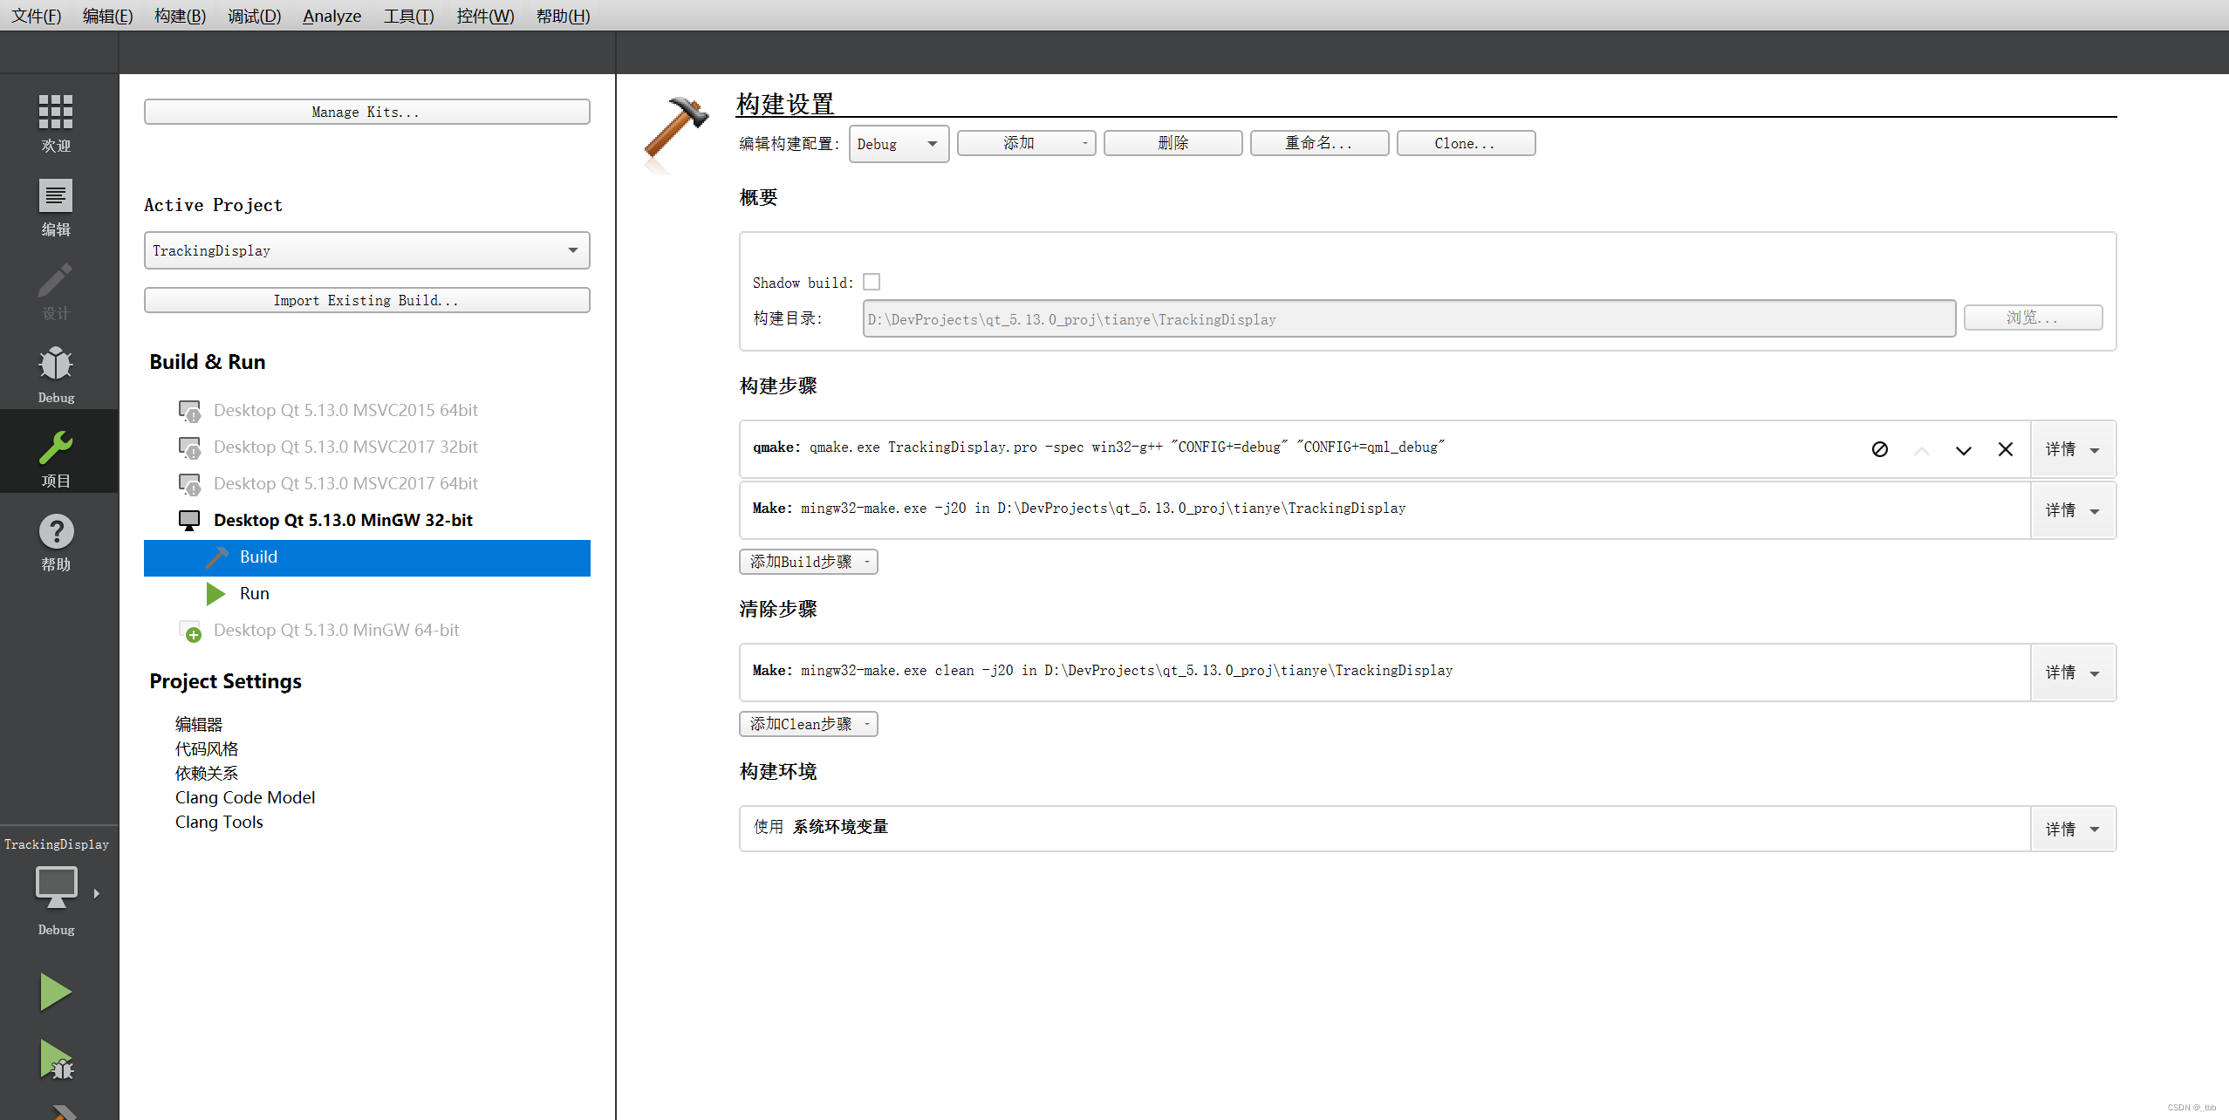
Task: Click the green Run button in sidebar
Action: point(56,992)
